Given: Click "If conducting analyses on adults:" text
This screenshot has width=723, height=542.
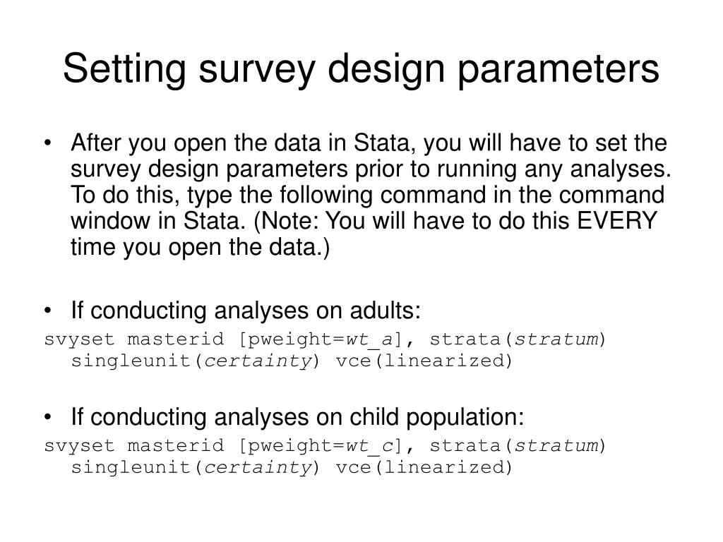Looking at the screenshot, I should [x=246, y=311].
